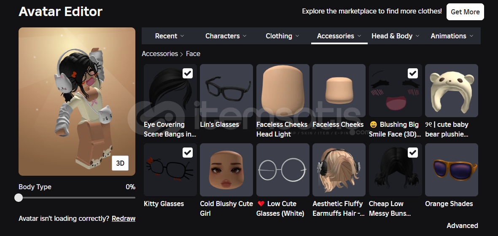Click the Eye Covering Scene Bangs thumbnail
The height and width of the screenshot is (236, 498).
pyautogui.click(x=170, y=91)
